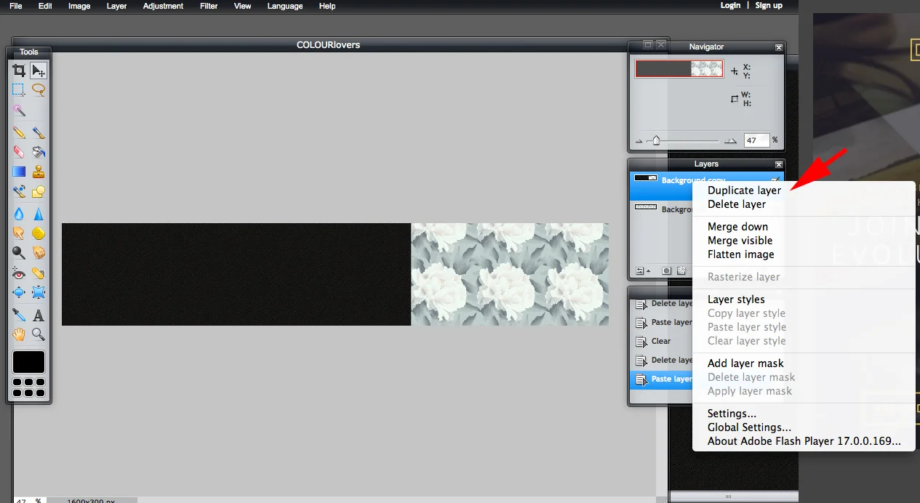
Task: Select the Zoom magnifier tool
Action: tap(39, 334)
